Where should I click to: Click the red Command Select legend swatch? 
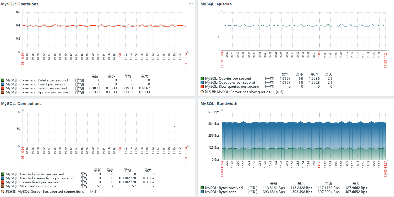(x=3, y=88)
